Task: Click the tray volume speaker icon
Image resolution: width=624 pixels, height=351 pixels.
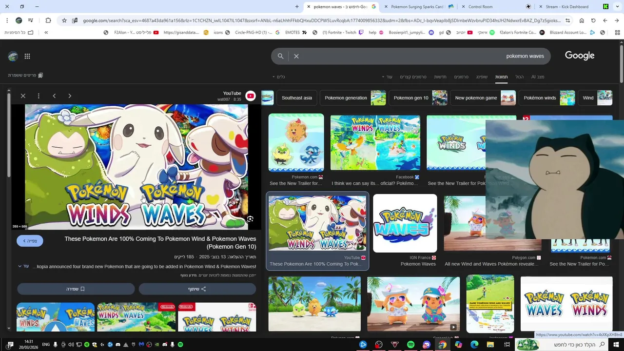Action: point(71,345)
